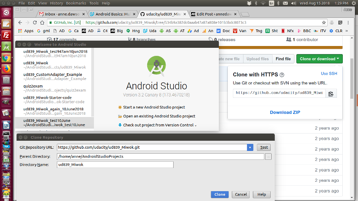
Task: Go to browser home page
Action: pos(42,23)
